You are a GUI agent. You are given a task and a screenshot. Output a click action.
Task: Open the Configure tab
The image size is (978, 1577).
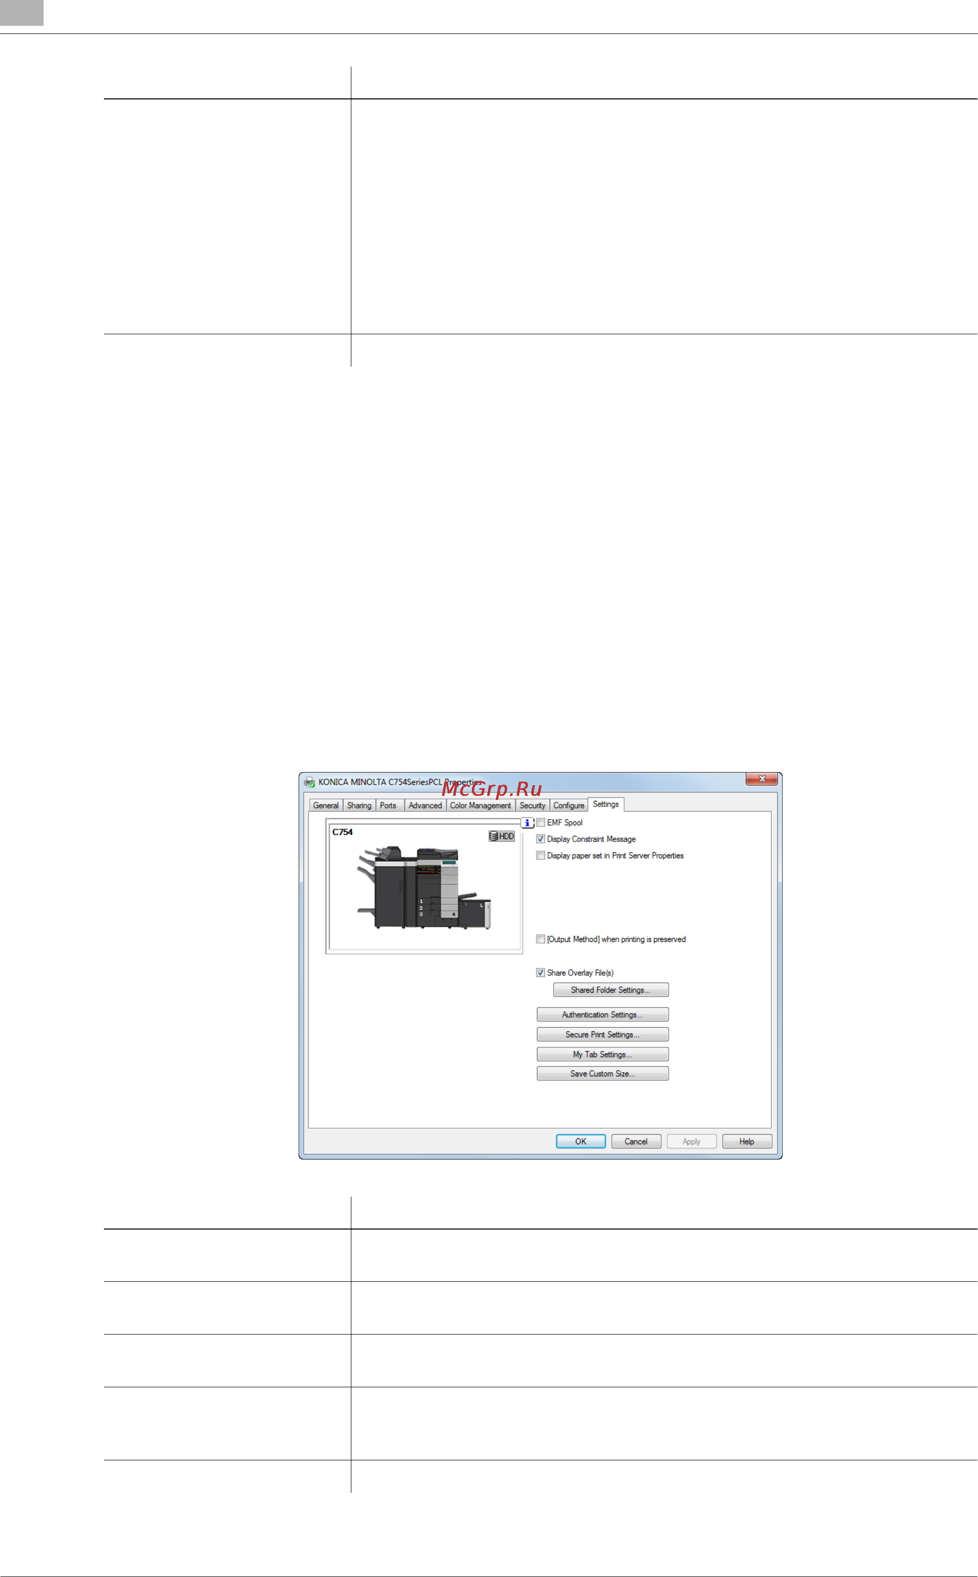pos(568,805)
